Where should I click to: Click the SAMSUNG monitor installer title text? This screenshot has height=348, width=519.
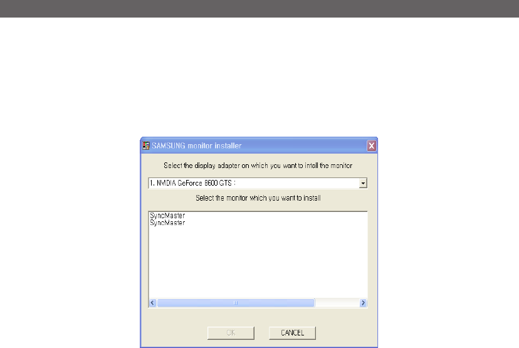pyautogui.click(x=197, y=145)
